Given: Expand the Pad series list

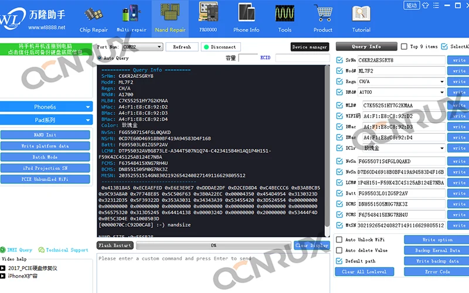Looking at the screenshot, I should (46, 120).
